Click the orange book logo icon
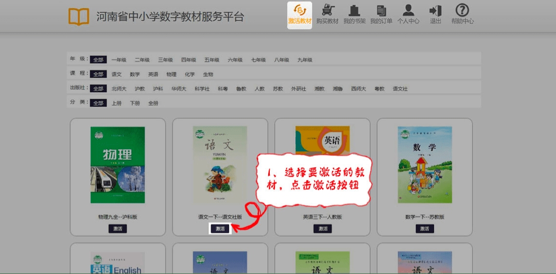 click(x=79, y=16)
